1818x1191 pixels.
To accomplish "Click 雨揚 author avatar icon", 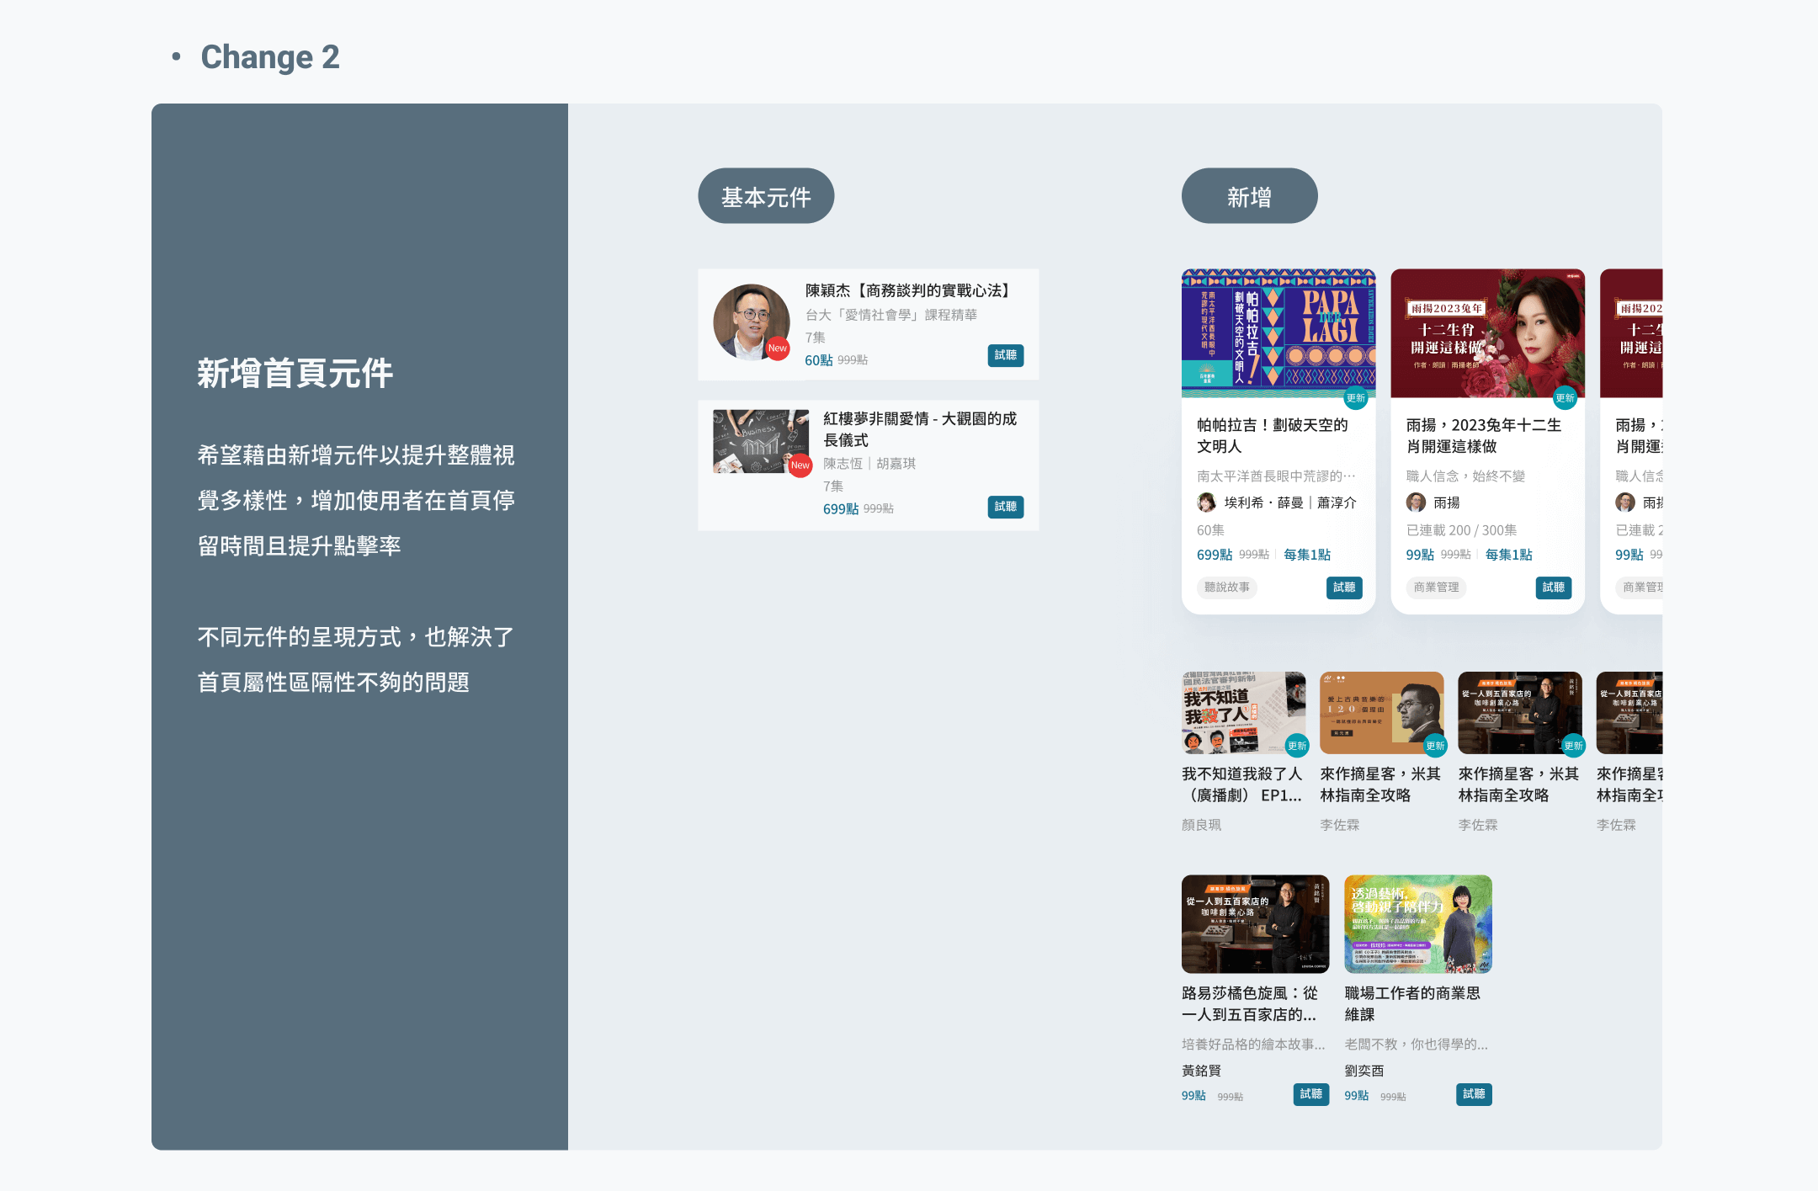I will [1416, 502].
